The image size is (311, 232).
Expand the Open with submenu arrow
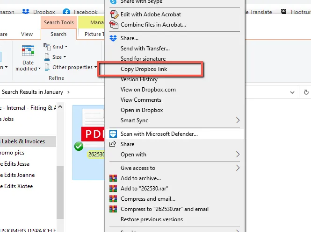pos(238,154)
